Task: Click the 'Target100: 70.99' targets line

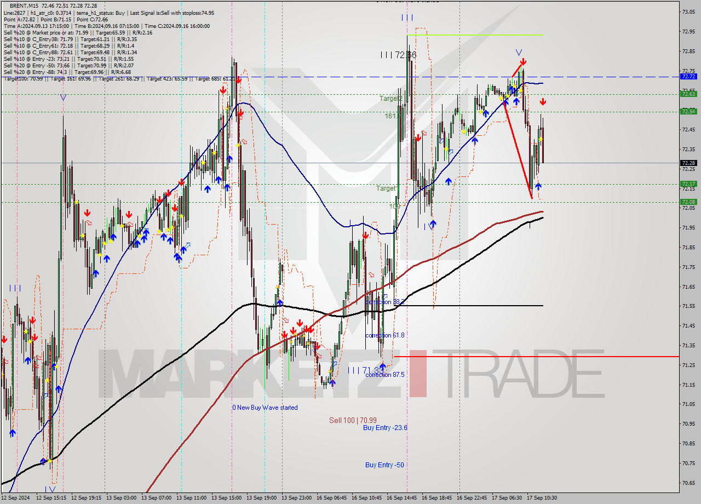Action: 120,78
